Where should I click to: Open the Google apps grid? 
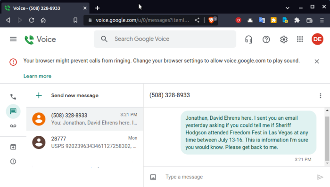tap(300, 39)
